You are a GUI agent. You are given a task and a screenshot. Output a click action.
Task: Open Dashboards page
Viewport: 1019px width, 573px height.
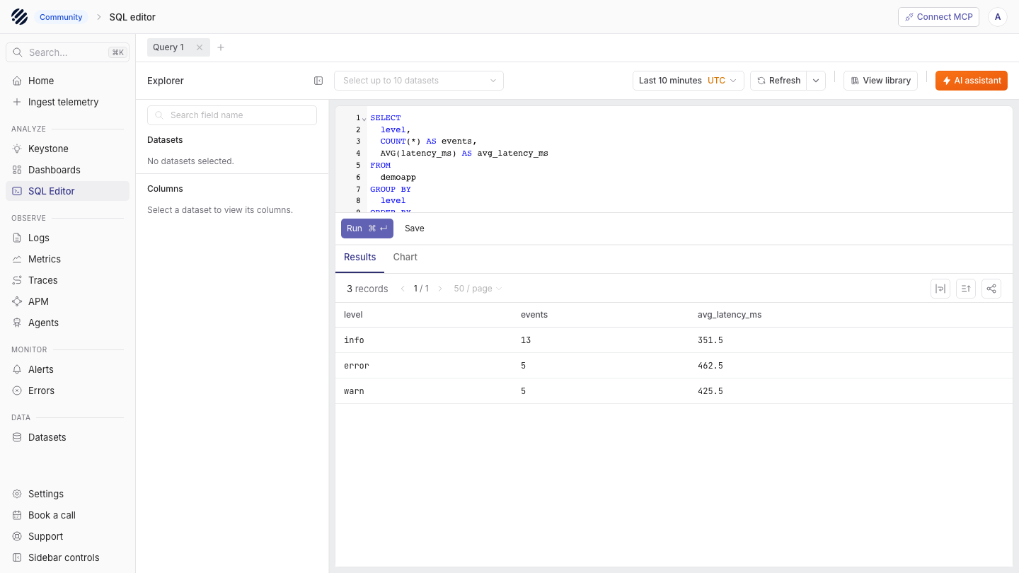[68, 170]
